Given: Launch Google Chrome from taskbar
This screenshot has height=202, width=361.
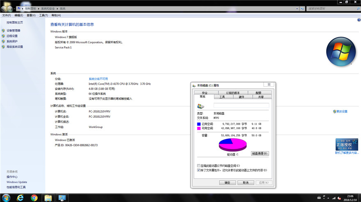Looking at the screenshot, I should (34, 198).
